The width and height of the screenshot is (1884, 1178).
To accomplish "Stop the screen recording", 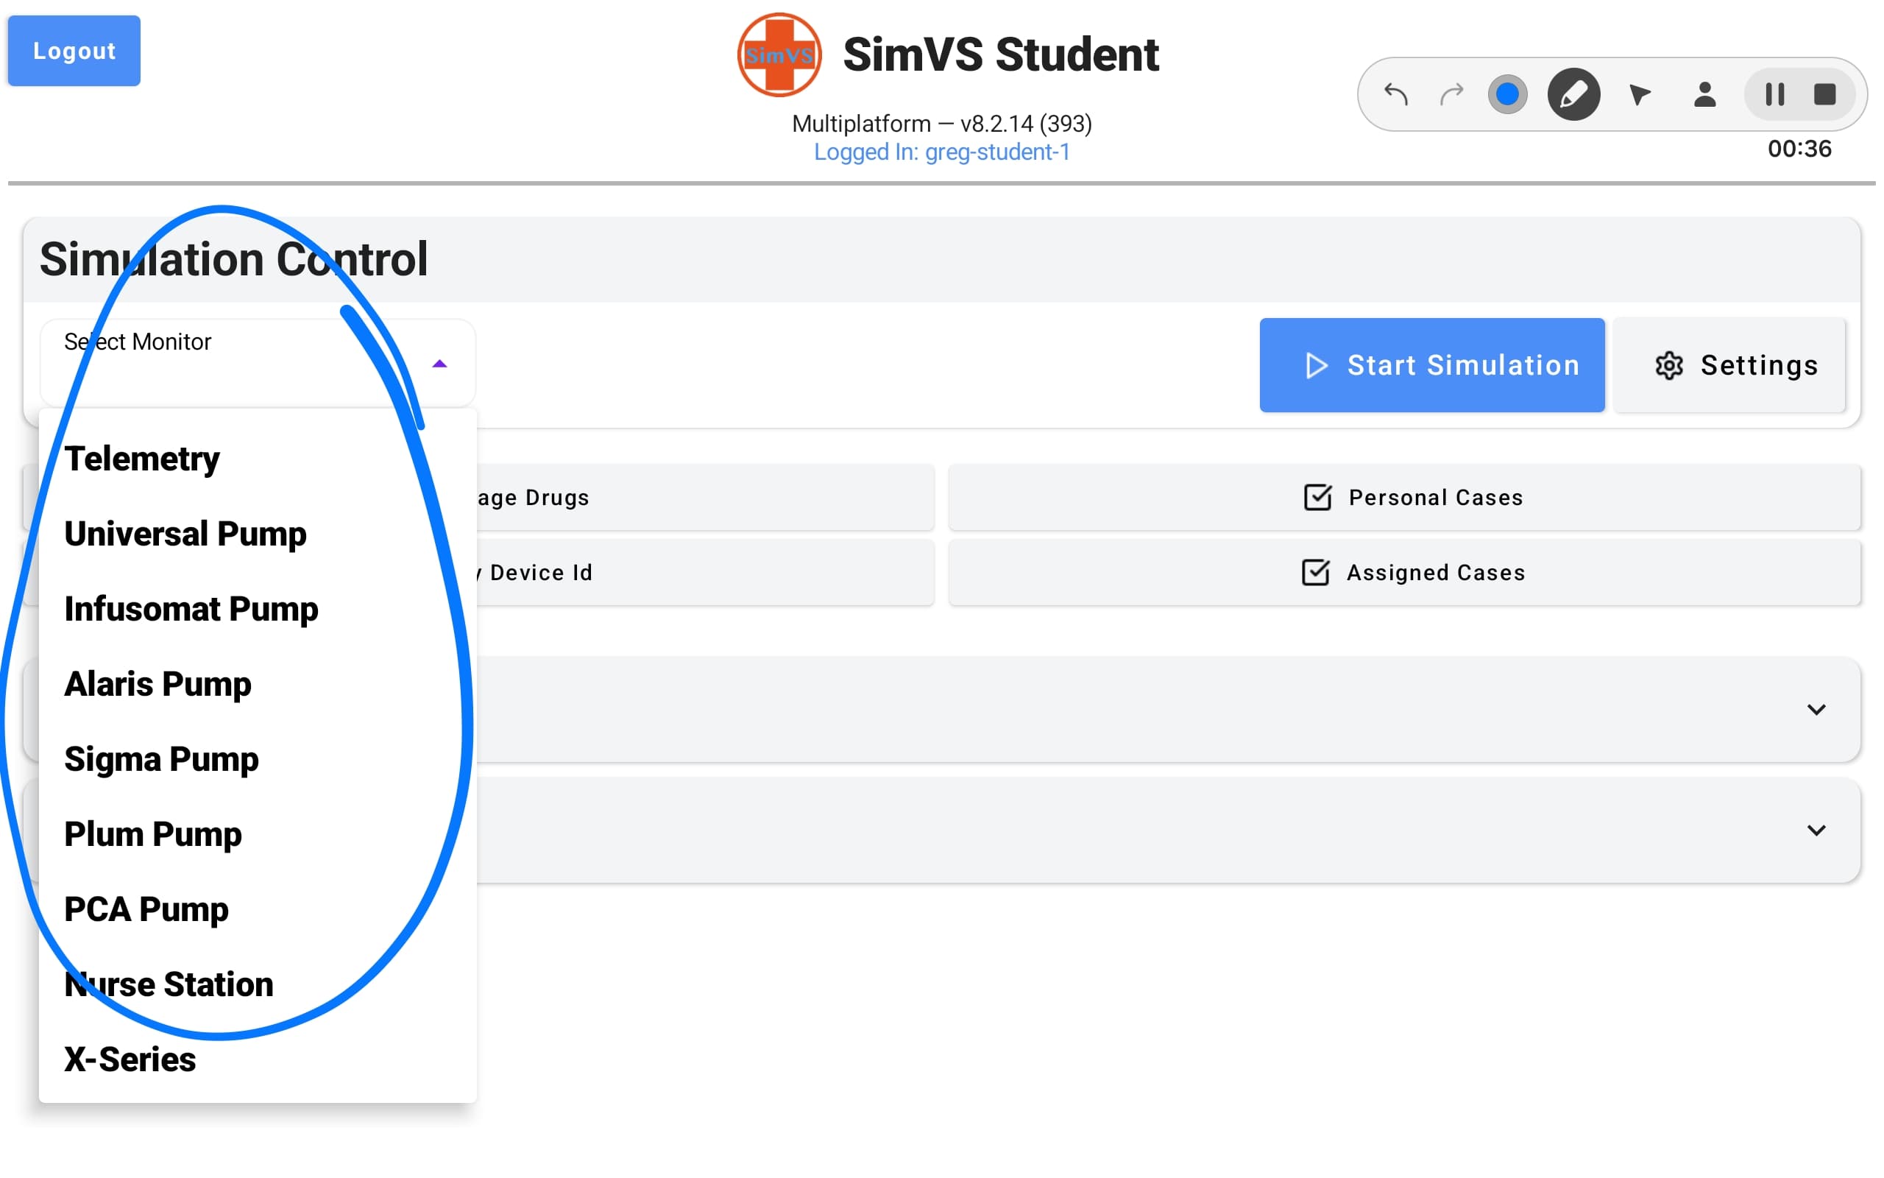I will 1826,94.
